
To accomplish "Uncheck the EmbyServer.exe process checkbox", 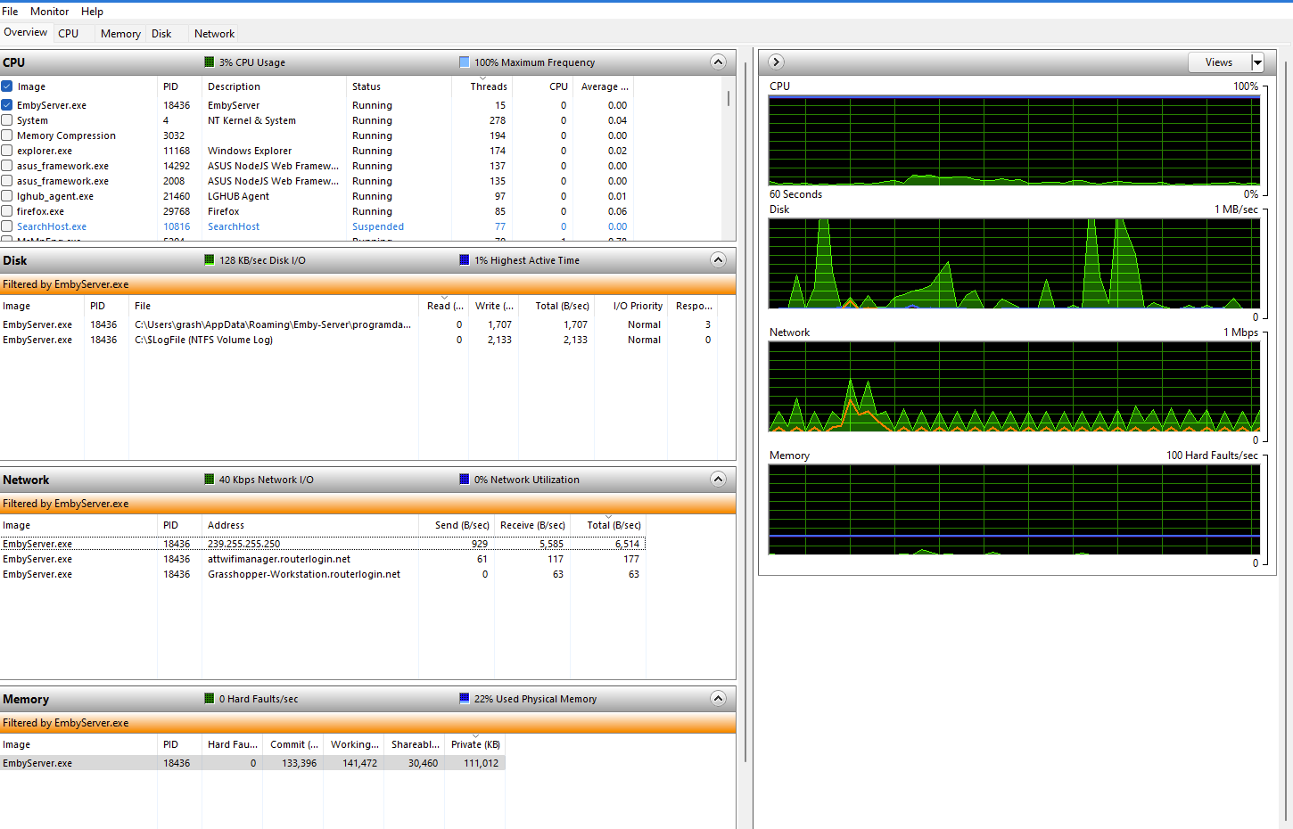I will (x=7, y=105).
